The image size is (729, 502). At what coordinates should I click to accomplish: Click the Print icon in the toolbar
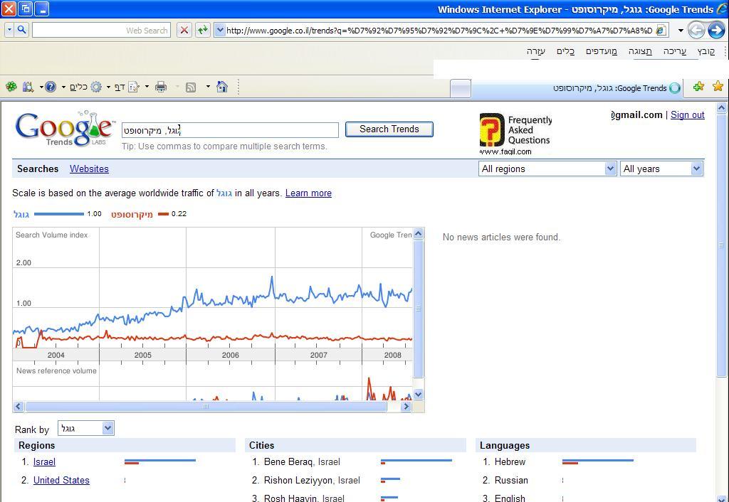click(161, 87)
